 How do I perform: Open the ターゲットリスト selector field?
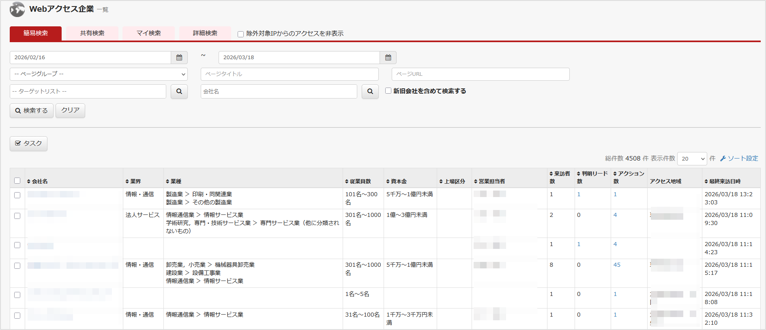point(88,92)
